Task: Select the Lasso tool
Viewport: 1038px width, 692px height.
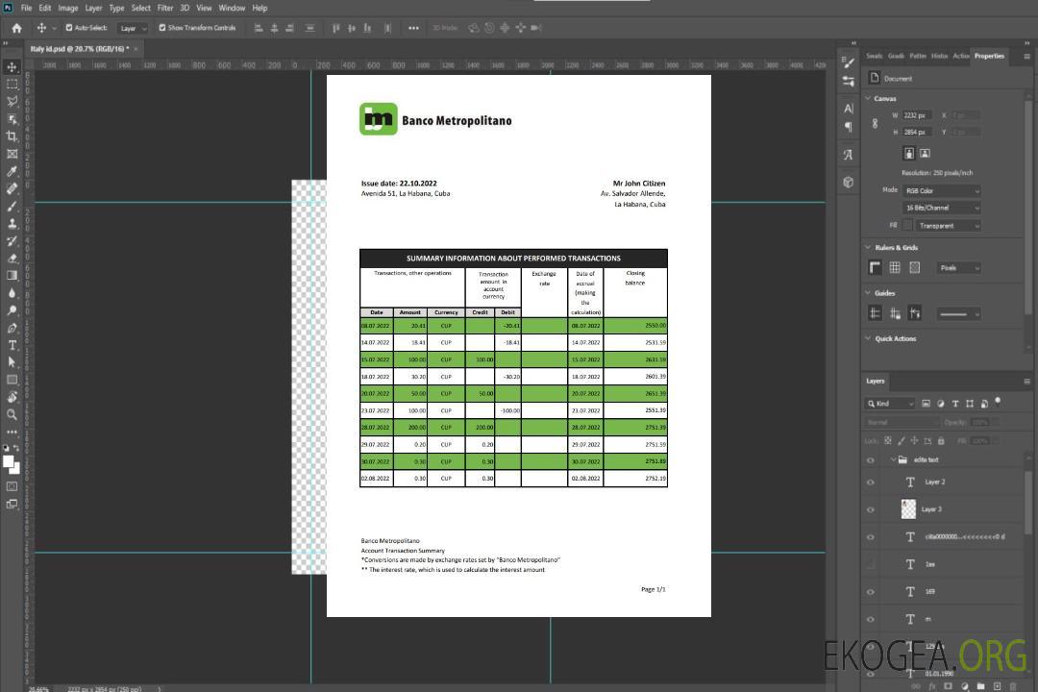Action: (12, 101)
